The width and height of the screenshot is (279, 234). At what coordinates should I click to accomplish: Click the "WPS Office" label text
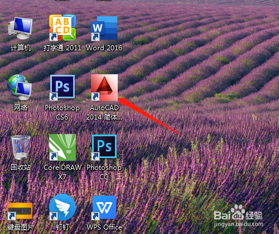click(104, 227)
